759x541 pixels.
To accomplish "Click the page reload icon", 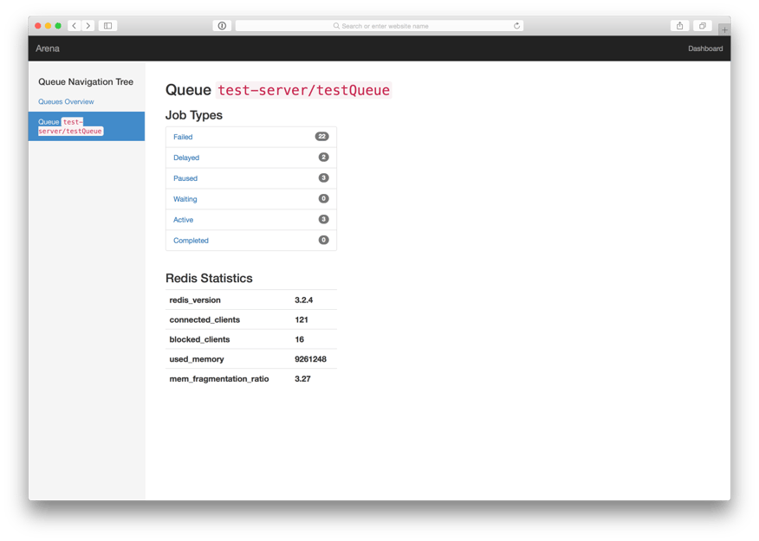I will click(518, 25).
